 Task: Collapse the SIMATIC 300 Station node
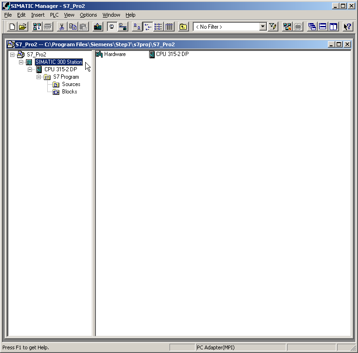click(x=21, y=62)
